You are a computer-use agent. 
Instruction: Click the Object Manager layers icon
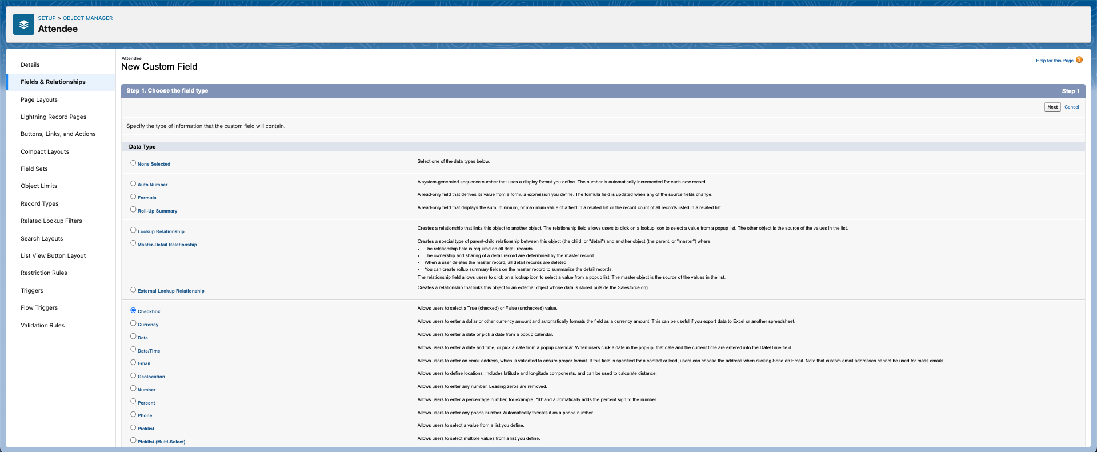(23, 25)
